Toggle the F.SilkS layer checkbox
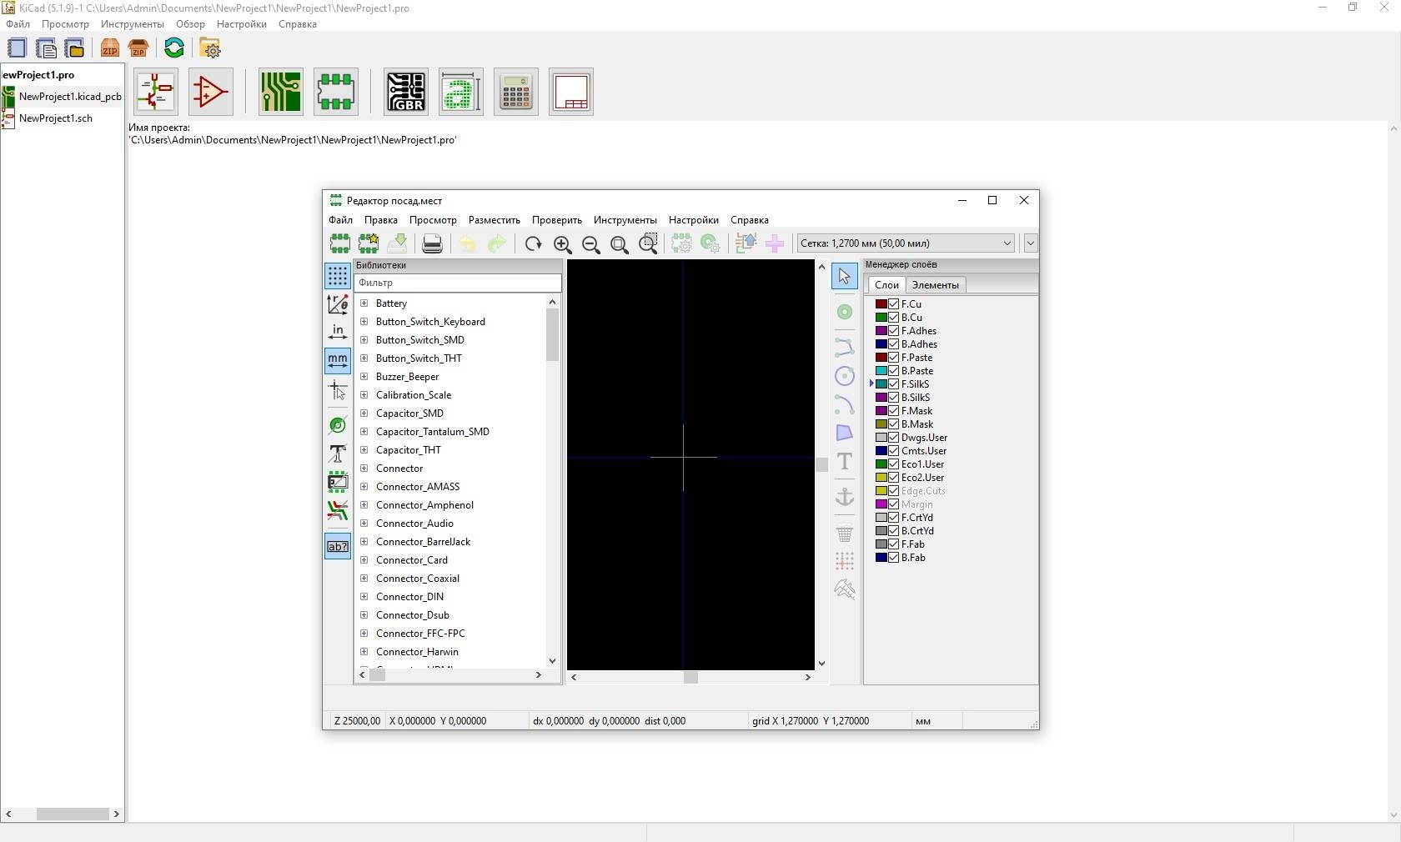This screenshot has height=842, width=1401. [x=893, y=384]
